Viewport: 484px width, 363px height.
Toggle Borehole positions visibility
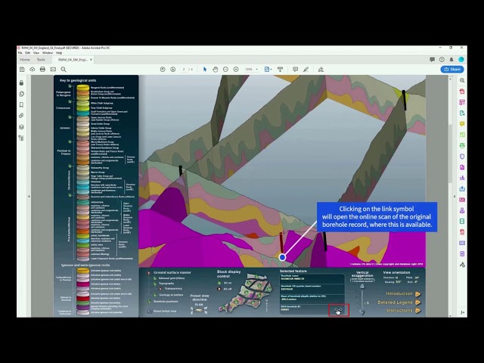point(149,301)
